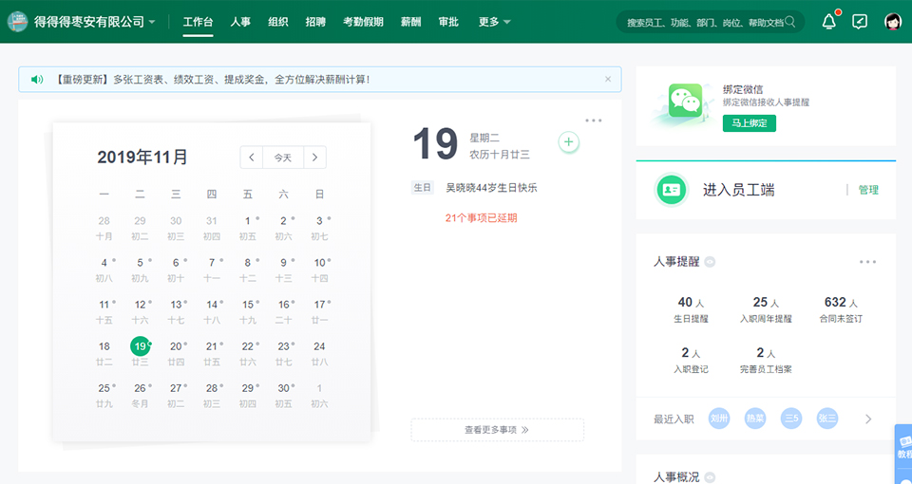Image resolution: width=912 pixels, height=484 pixels.
Task: Go to next month in calendar
Action: click(314, 158)
